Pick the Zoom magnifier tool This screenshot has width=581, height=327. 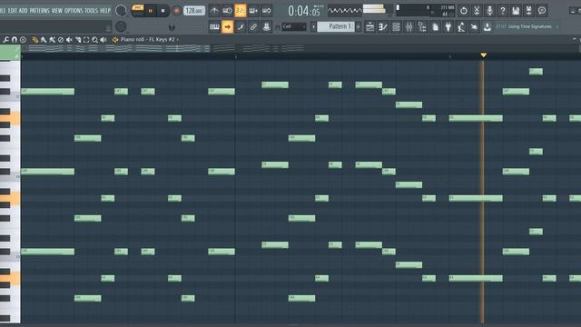point(94,40)
